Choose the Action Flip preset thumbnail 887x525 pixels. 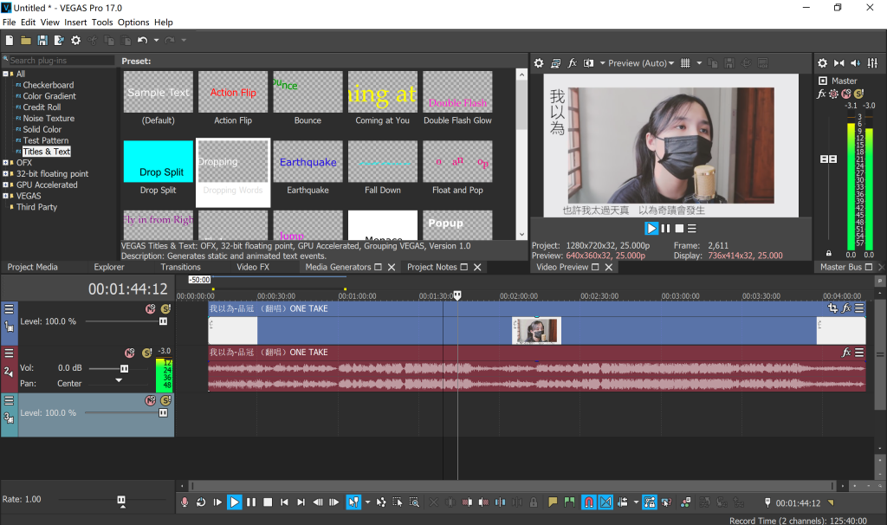(x=233, y=92)
